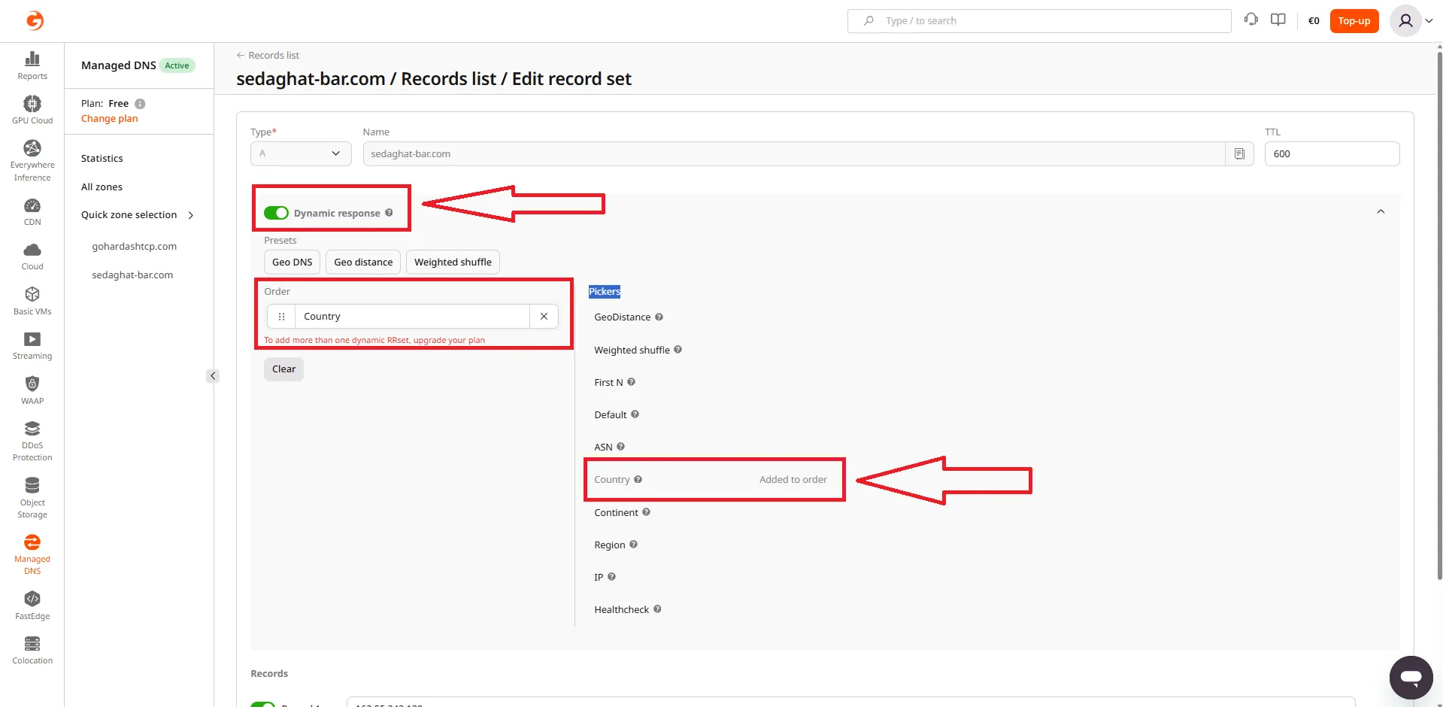Select All zones menu item

(x=102, y=187)
